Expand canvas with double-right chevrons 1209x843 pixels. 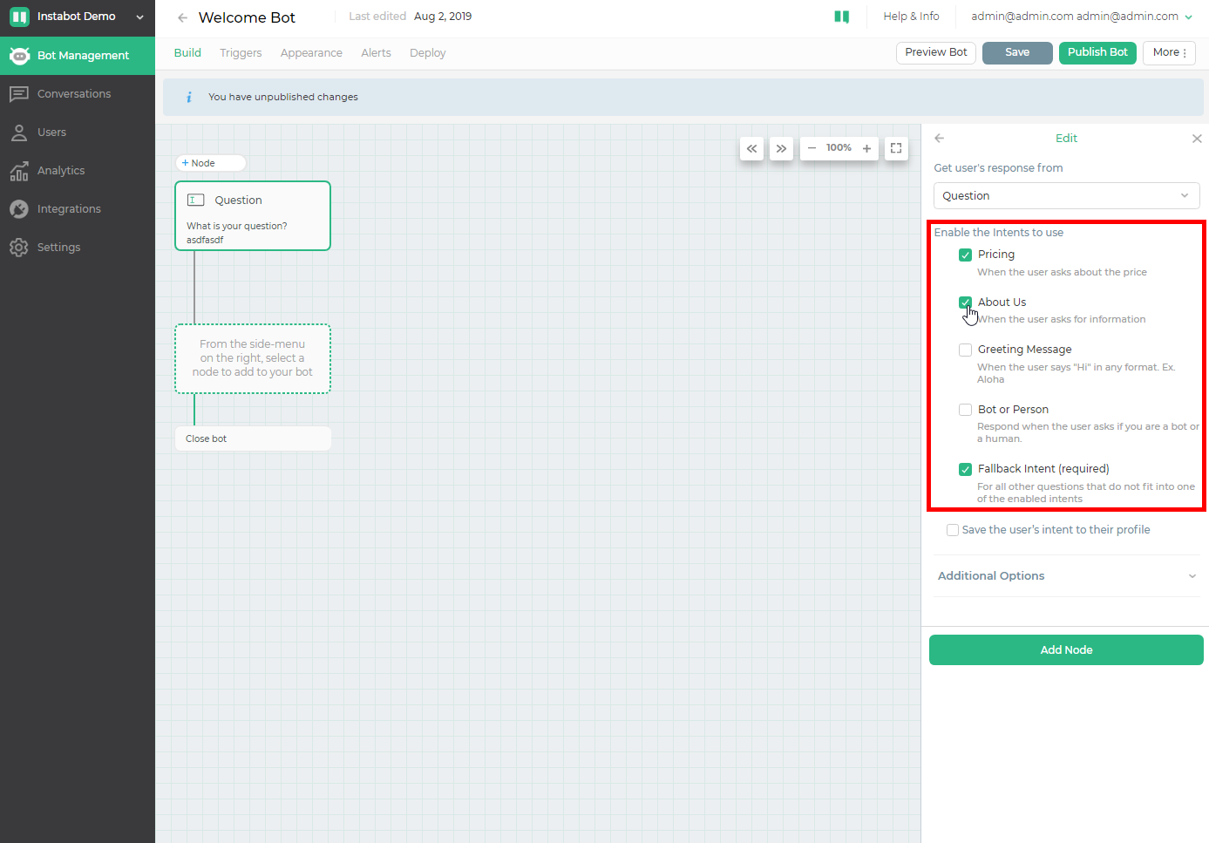pyautogui.click(x=782, y=148)
